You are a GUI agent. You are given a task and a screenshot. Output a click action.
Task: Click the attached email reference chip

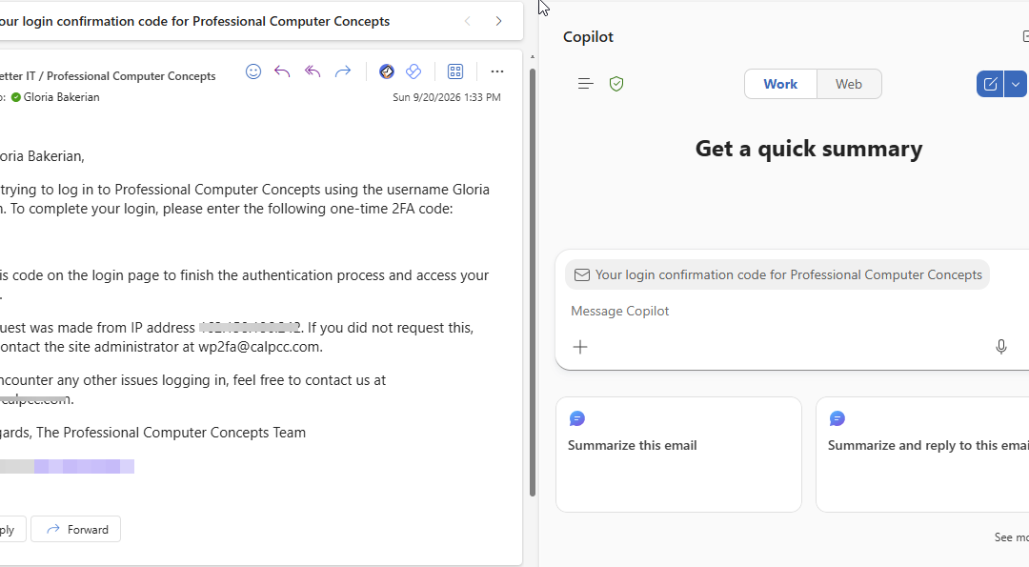[x=777, y=275]
